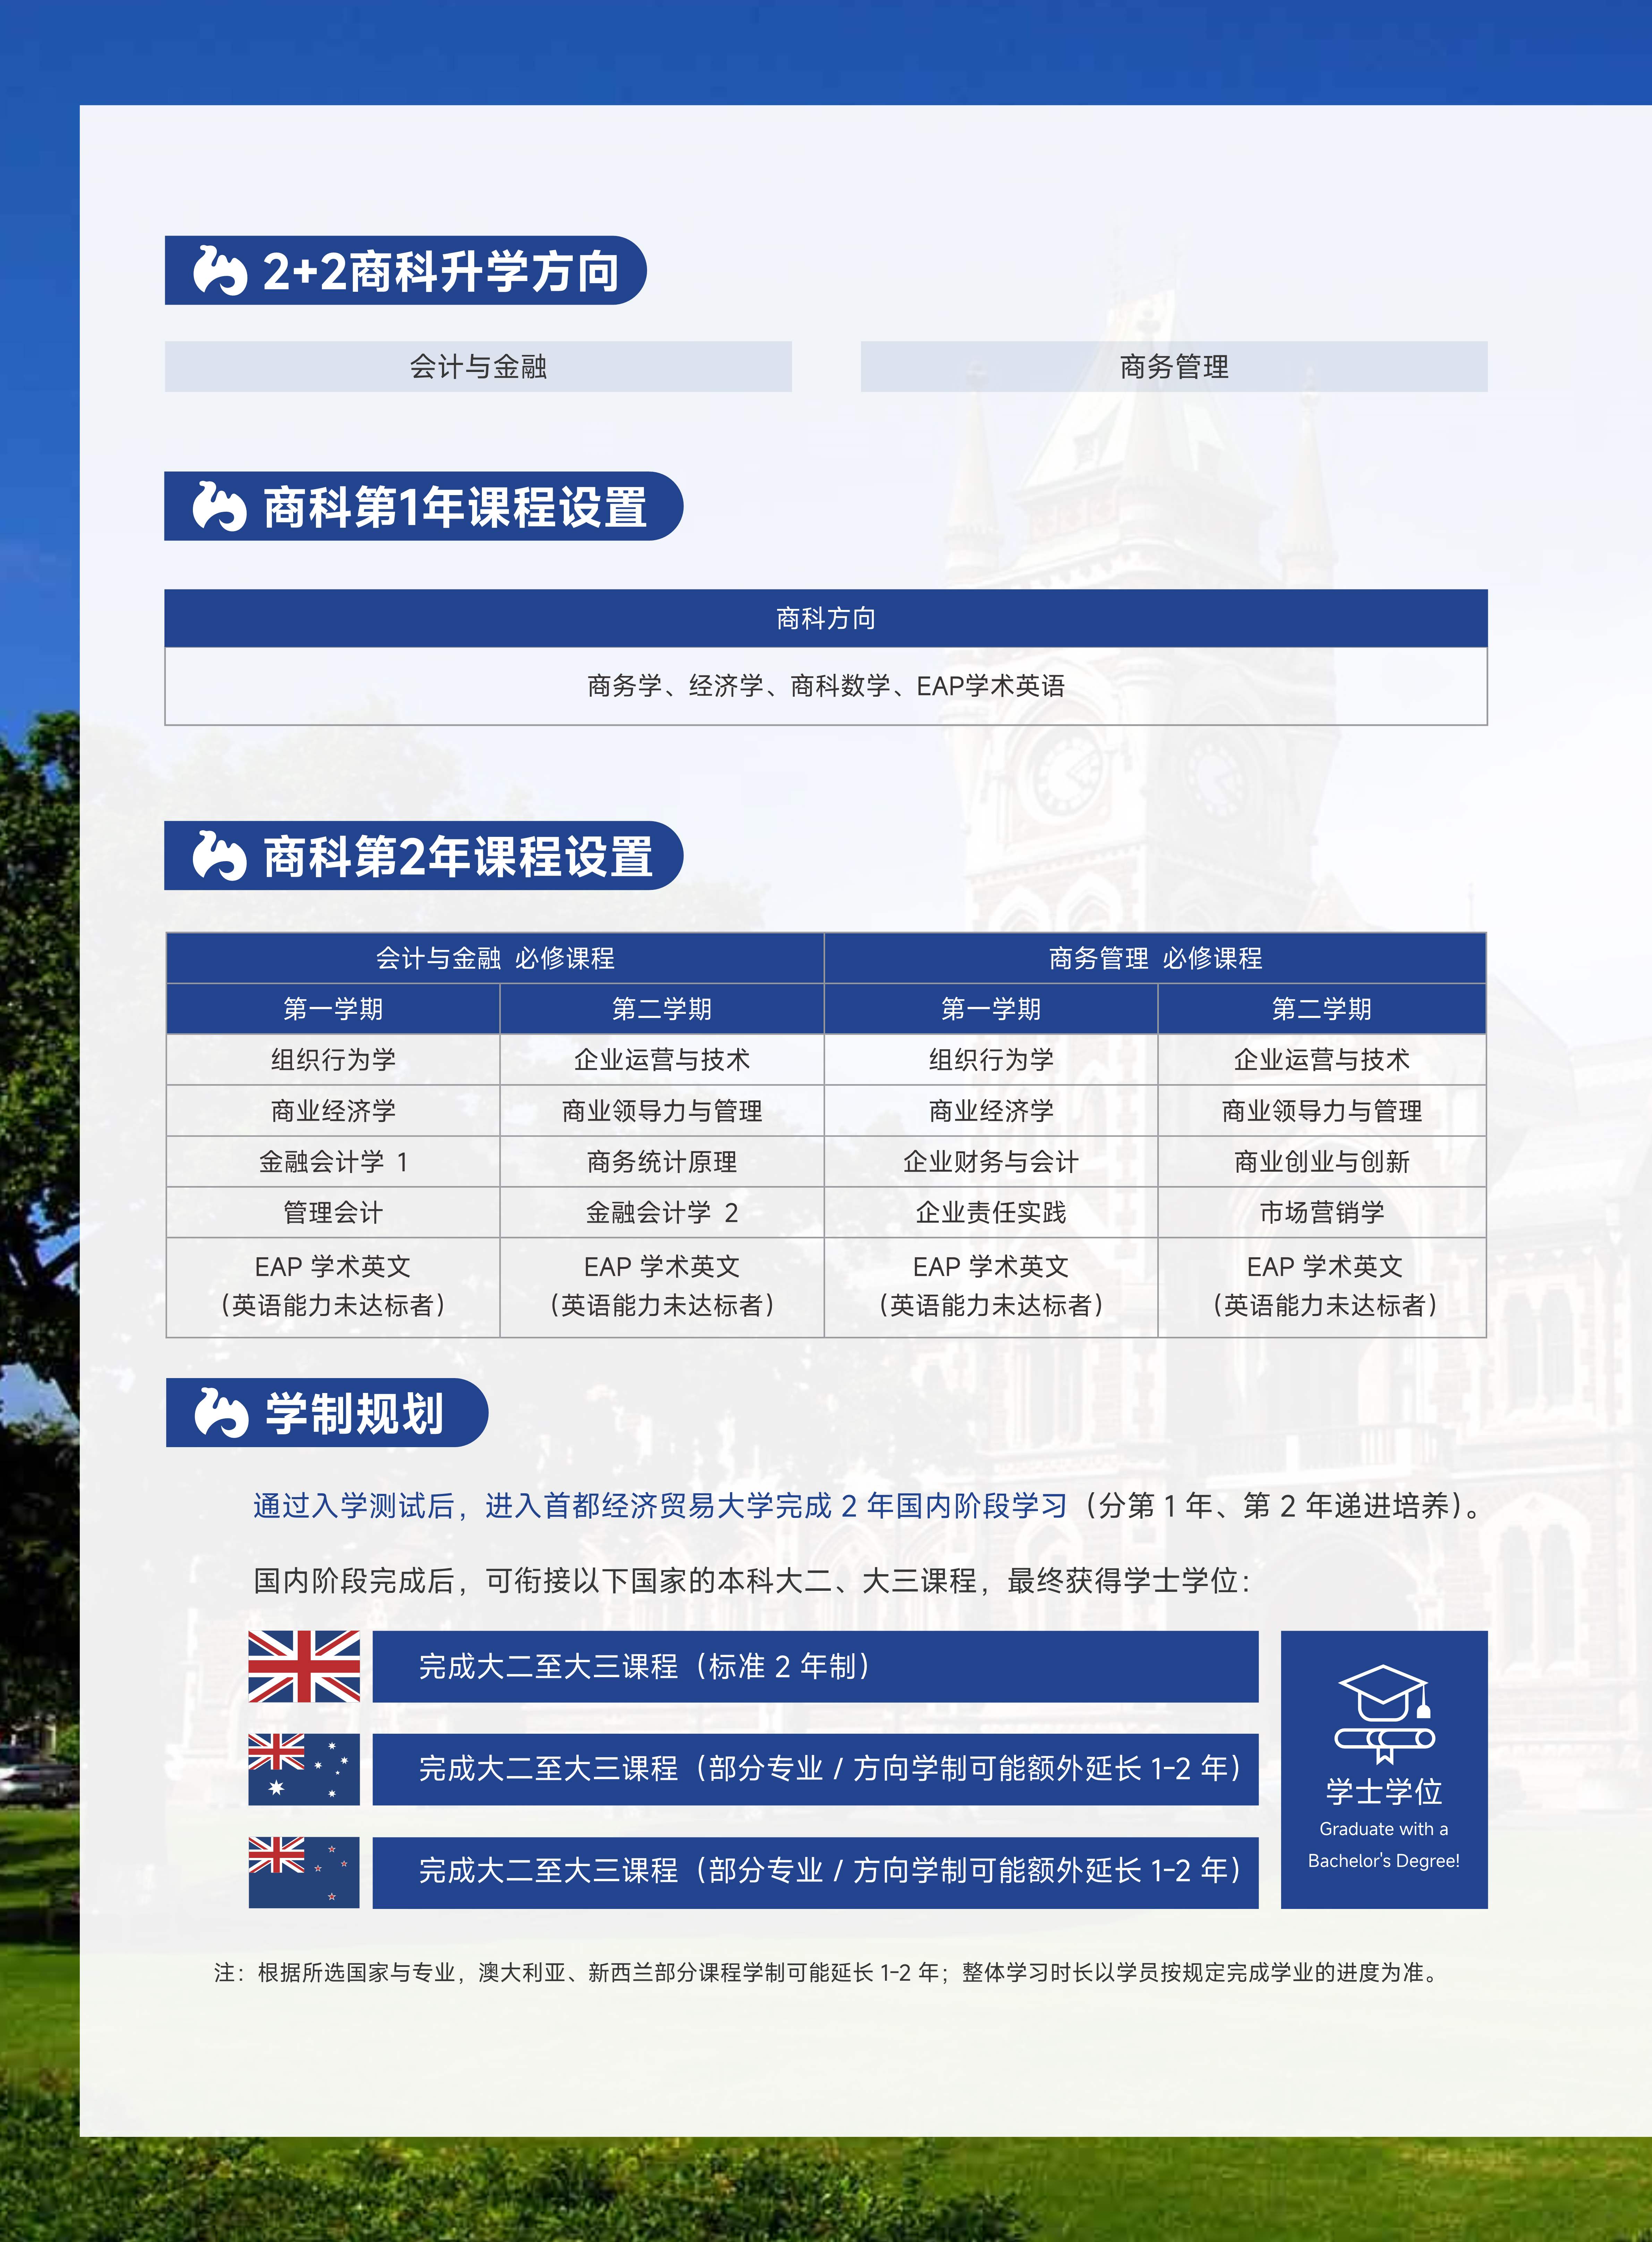Click the 金融会计学 2 cell
1652x2242 pixels.
(662, 1212)
